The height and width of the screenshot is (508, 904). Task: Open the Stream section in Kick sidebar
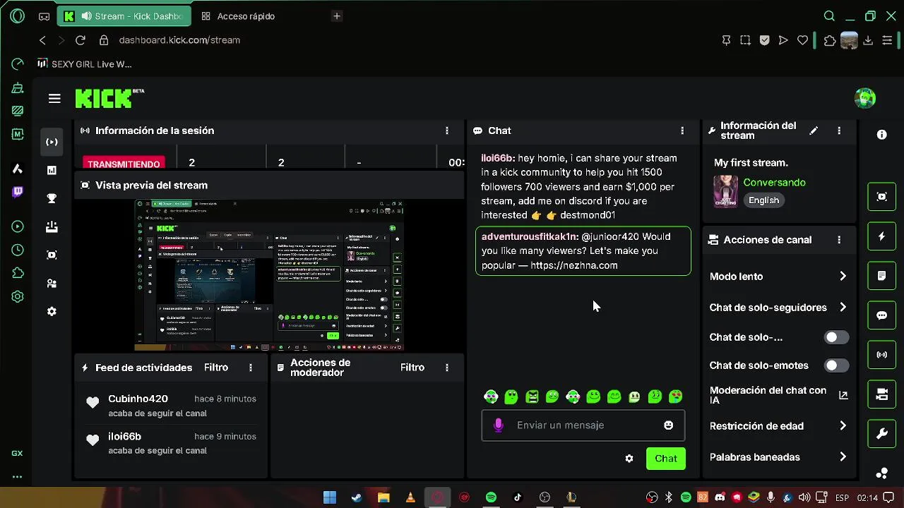coord(52,142)
